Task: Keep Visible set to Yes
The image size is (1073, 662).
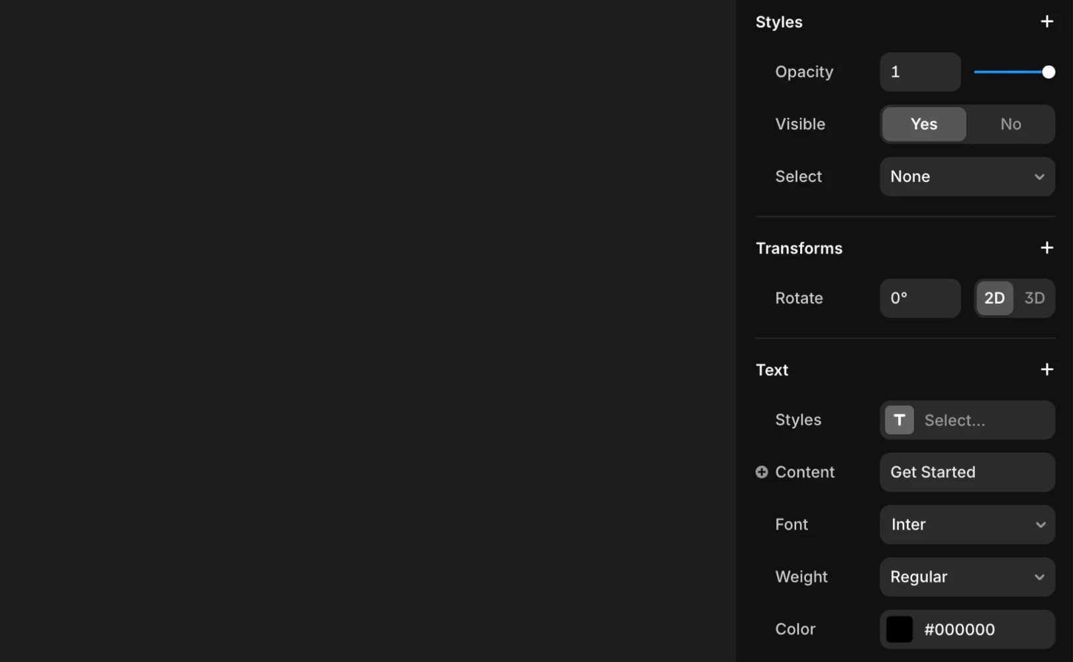Action: 923,124
